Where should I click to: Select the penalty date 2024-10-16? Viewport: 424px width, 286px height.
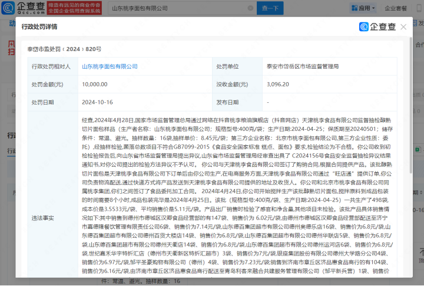pos(97,102)
